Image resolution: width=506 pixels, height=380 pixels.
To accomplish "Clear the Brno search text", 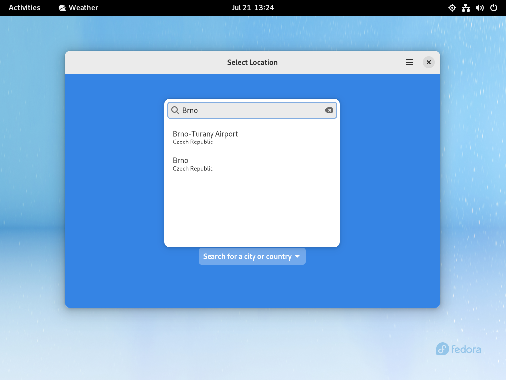I will point(329,110).
